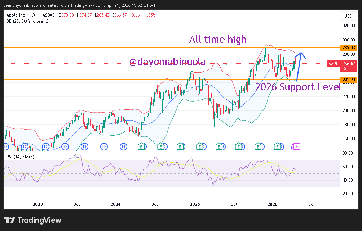Screen dimensions: 362x231
Task: Select the RSI (14, close) indicator legend
Action: pyautogui.click(x=20, y=157)
